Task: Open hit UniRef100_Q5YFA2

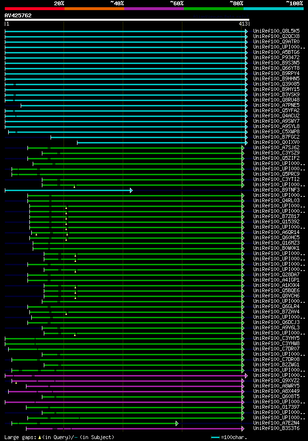Action: pos(276,111)
